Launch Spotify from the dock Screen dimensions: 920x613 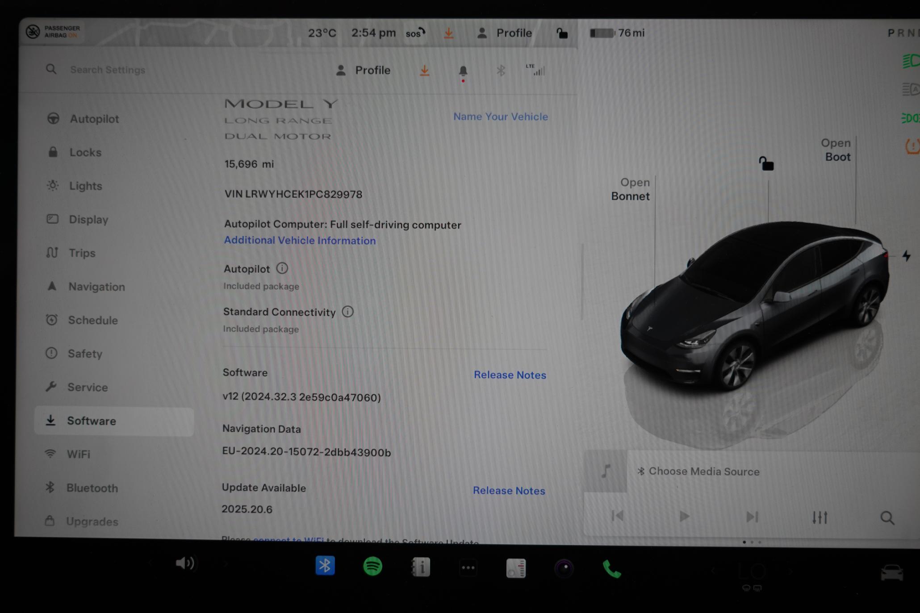(x=373, y=567)
